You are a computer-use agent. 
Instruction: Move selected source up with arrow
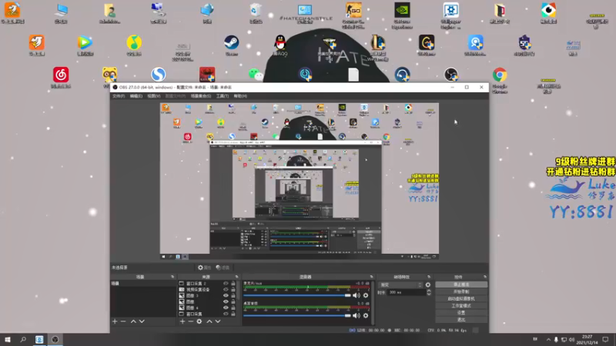209,321
